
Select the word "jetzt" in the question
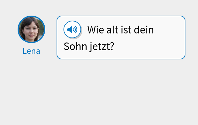tap(99, 47)
